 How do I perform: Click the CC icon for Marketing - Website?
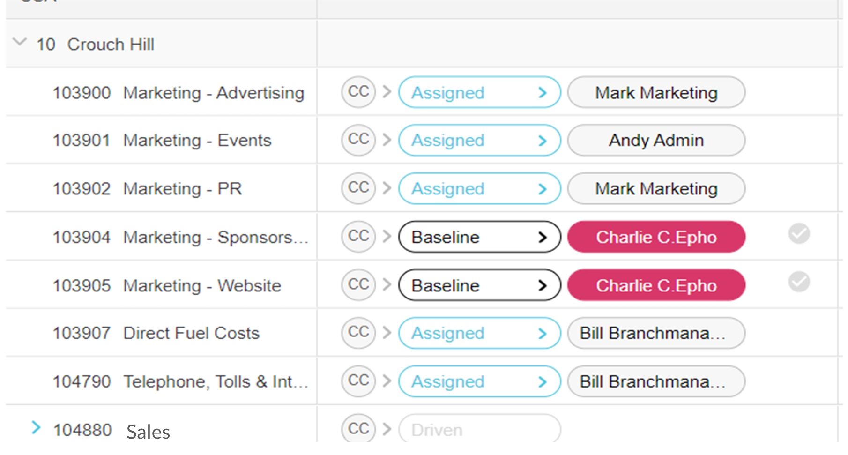click(358, 284)
